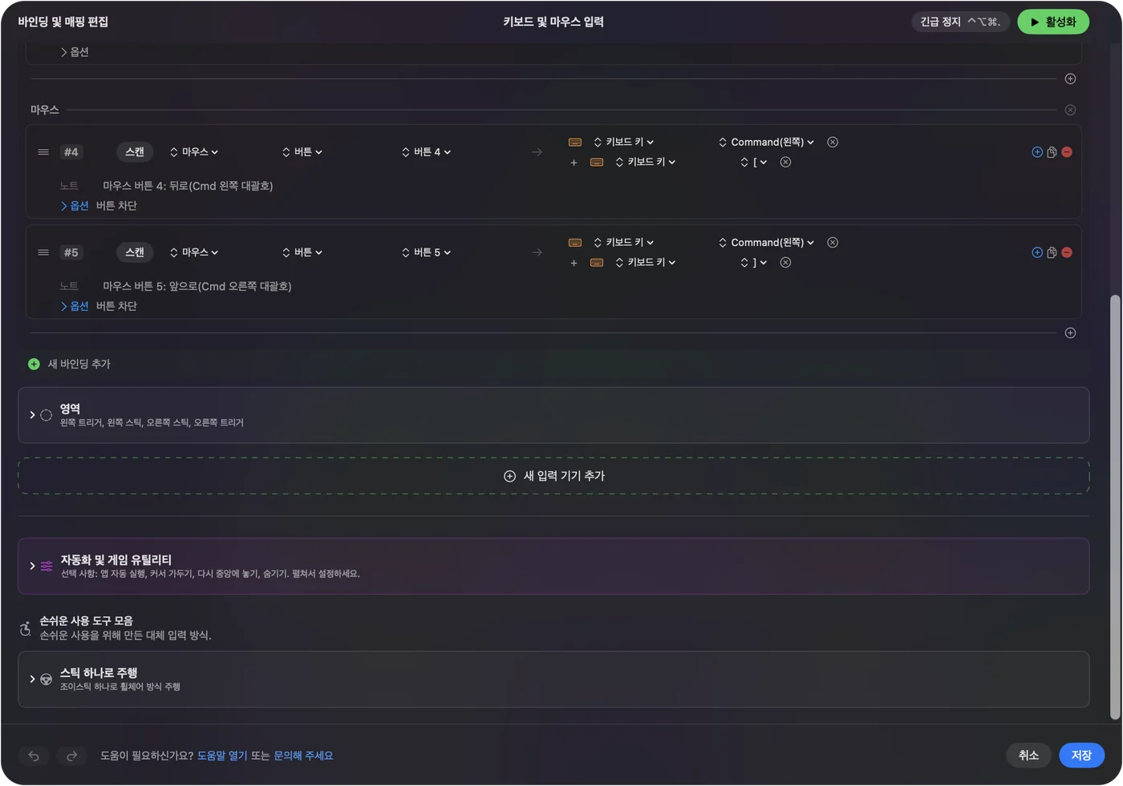Screen dimensions: 1123x786
Task: Click 새 바인딩 추가
Action: [70, 364]
